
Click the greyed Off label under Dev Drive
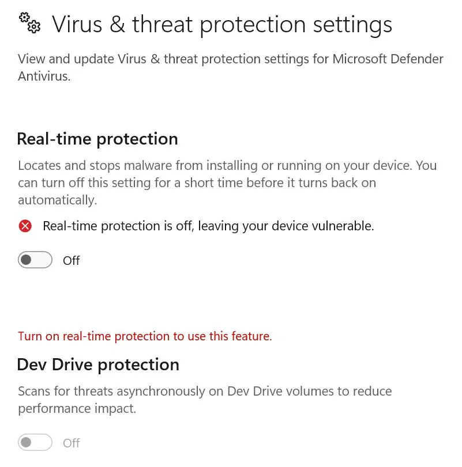tap(71, 443)
